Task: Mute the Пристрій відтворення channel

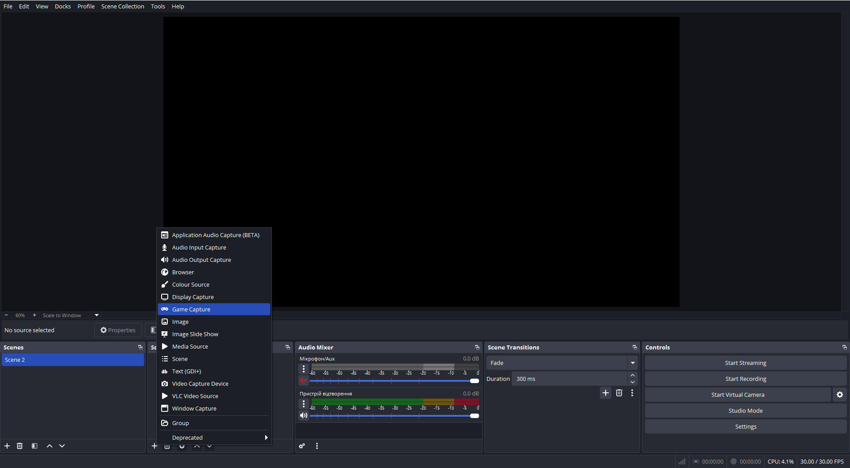Action: (x=303, y=415)
